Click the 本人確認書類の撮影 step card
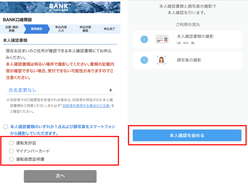 tap(188, 39)
